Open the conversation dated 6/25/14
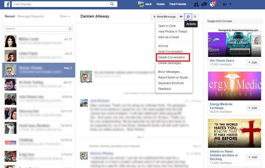The width and height of the screenshot is (265, 168). [39, 99]
